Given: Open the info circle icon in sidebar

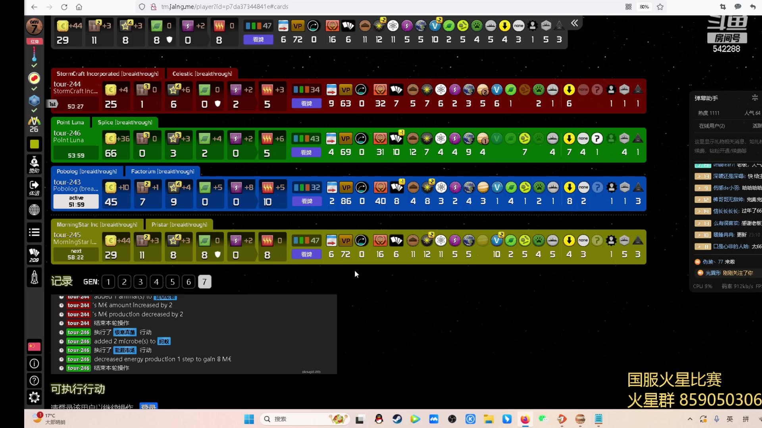Looking at the screenshot, I should pos(34,363).
